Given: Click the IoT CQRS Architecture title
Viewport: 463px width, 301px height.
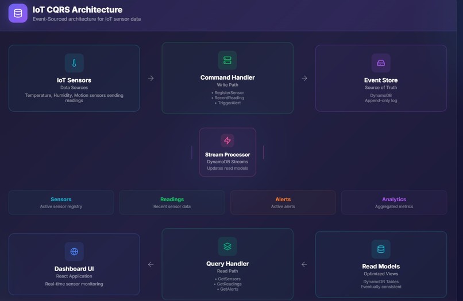Looking at the screenshot, I should (x=78, y=10).
